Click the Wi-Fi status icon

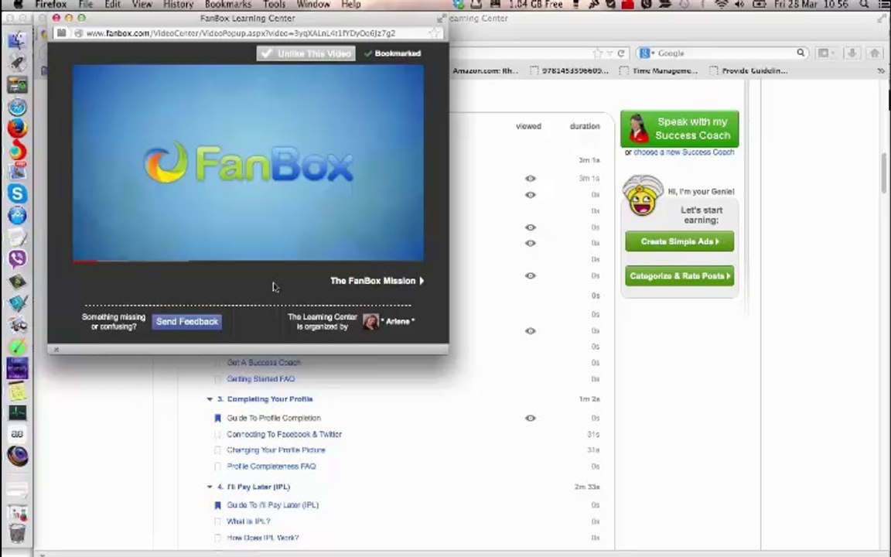(721, 5)
